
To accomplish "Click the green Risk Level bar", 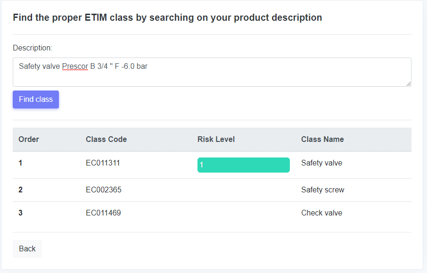I will (244, 165).
